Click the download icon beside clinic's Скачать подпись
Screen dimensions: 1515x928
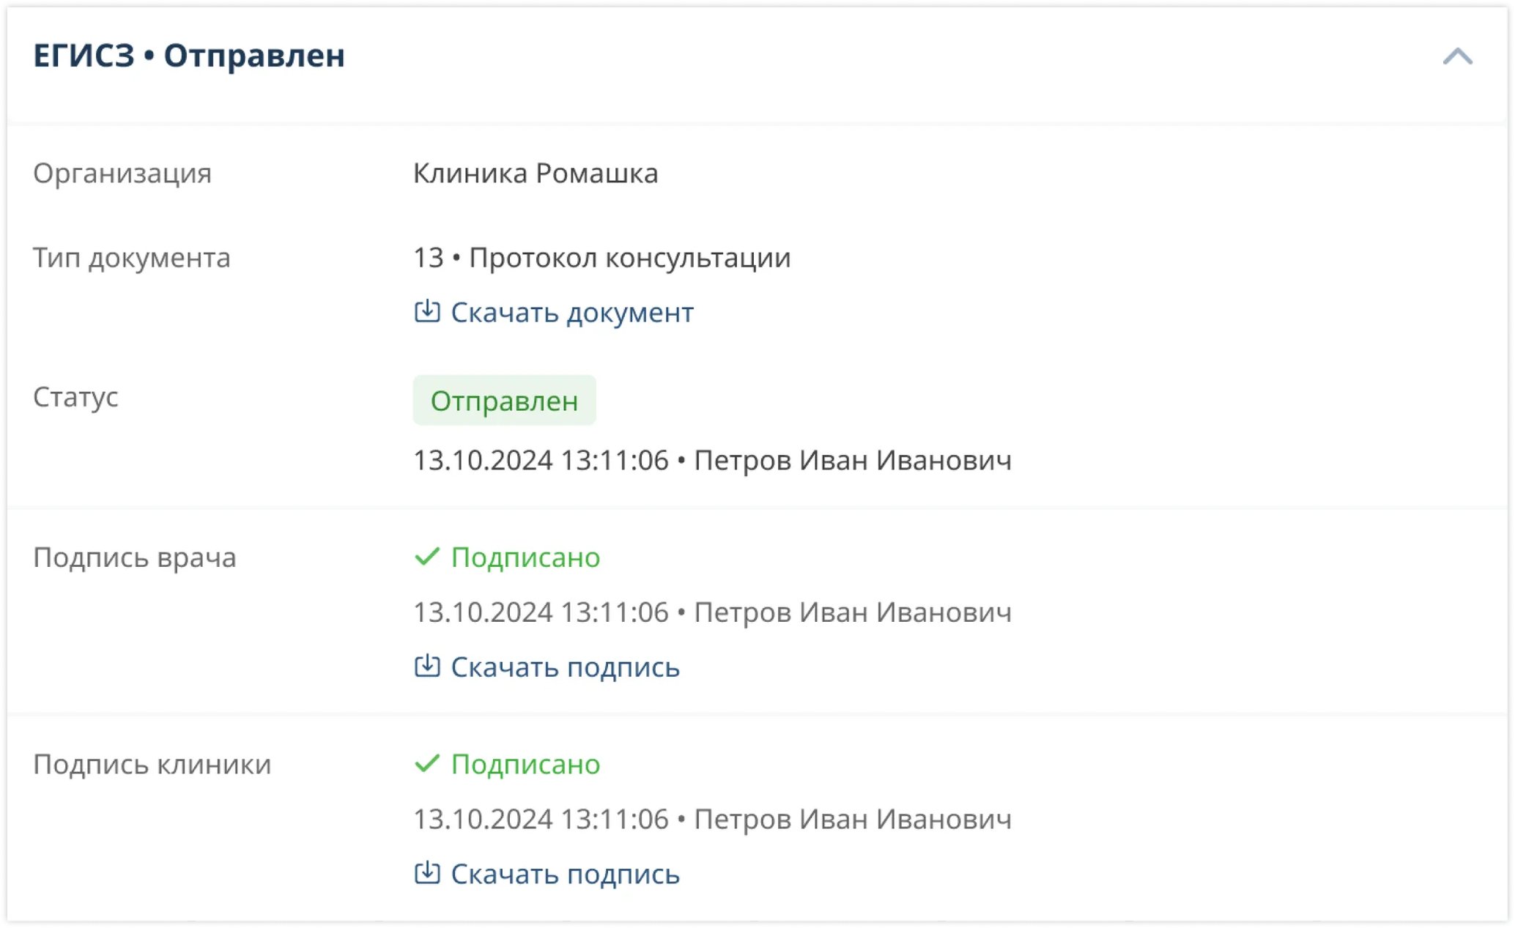(427, 874)
